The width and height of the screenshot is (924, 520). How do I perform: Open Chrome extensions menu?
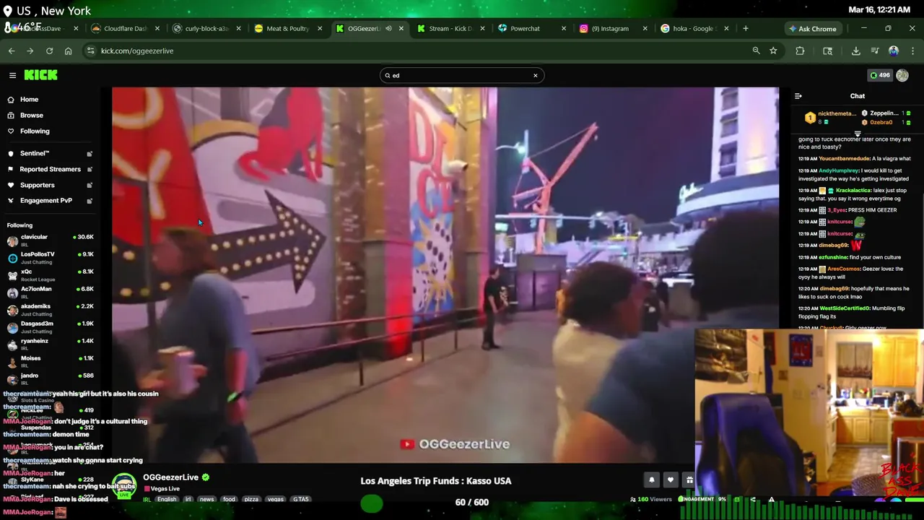coord(800,51)
